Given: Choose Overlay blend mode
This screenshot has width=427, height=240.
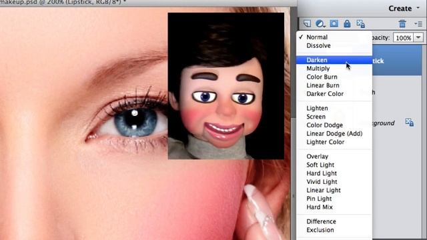Looking at the screenshot, I should (334, 156).
